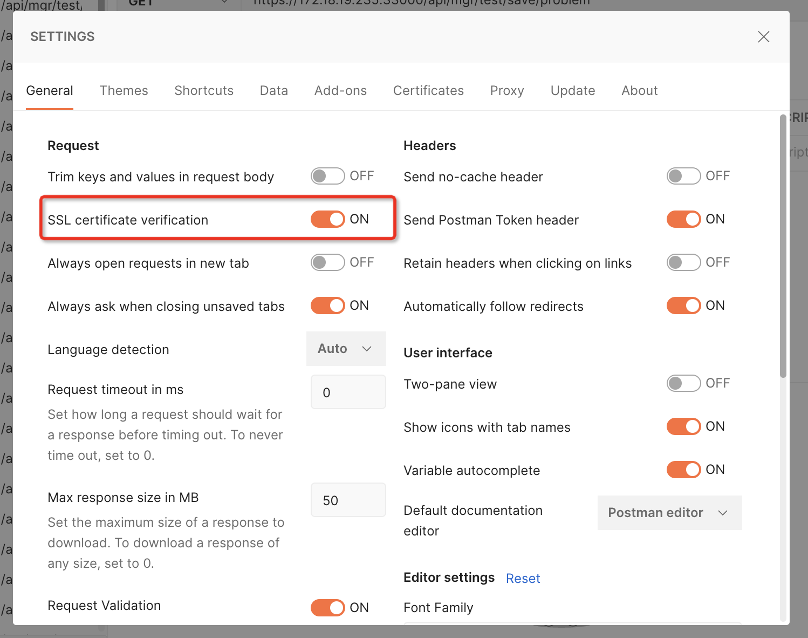Close the Settings dialog with the X icon
The width and height of the screenshot is (808, 638).
click(x=763, y=37)
